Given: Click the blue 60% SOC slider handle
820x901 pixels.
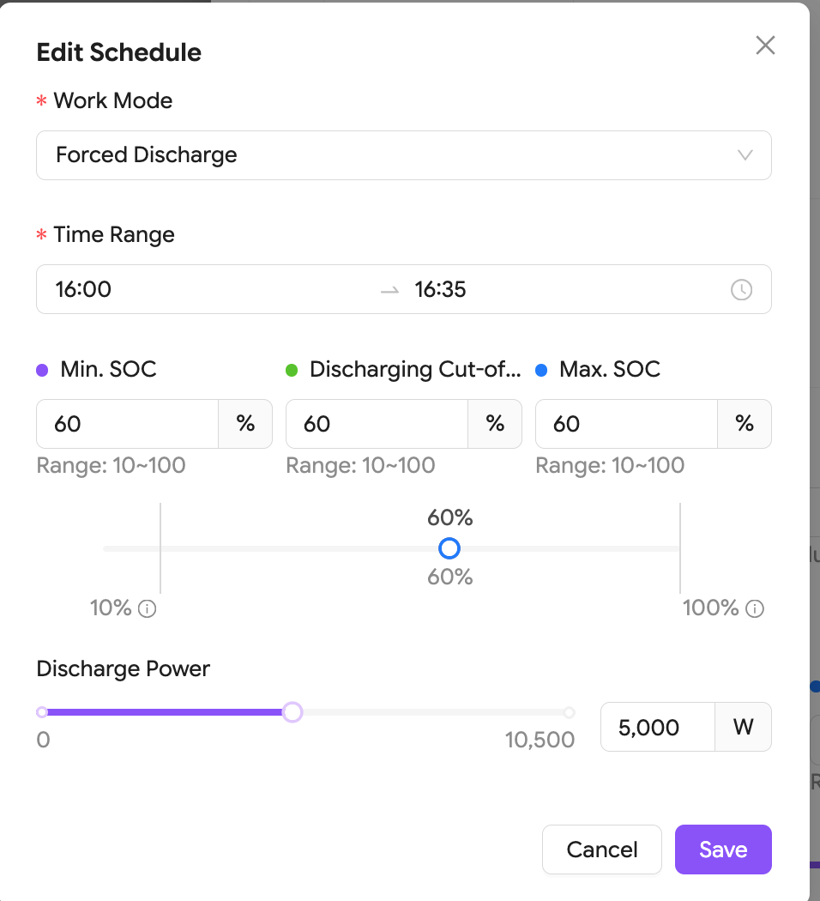Looking at the screenshot, I should click(449, 548).
